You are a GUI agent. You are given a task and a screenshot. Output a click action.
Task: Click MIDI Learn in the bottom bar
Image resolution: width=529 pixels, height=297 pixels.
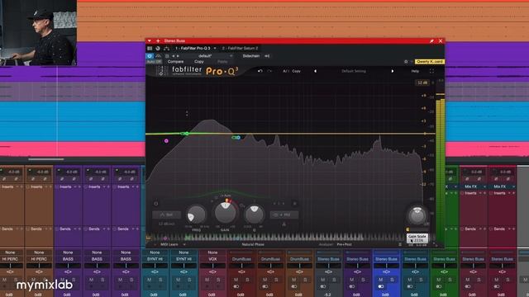[x=169, y=244]
